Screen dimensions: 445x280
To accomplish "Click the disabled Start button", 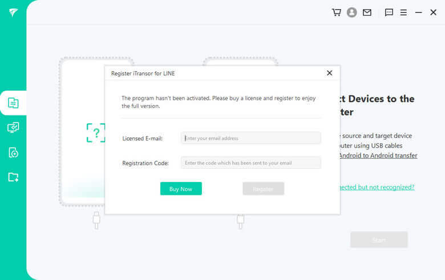I will pyautogui.click(x=379, y=240).
